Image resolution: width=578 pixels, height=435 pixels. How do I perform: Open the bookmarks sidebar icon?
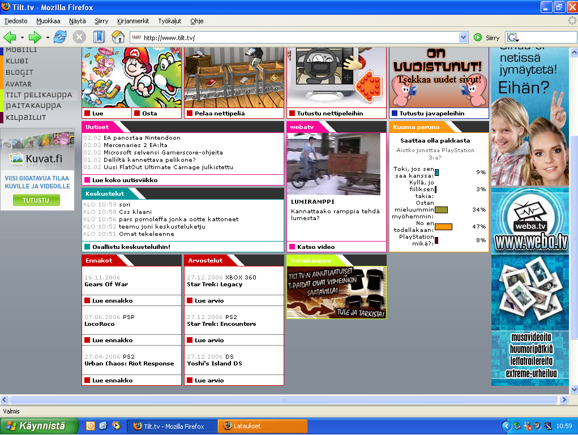[x=99, y=37]
